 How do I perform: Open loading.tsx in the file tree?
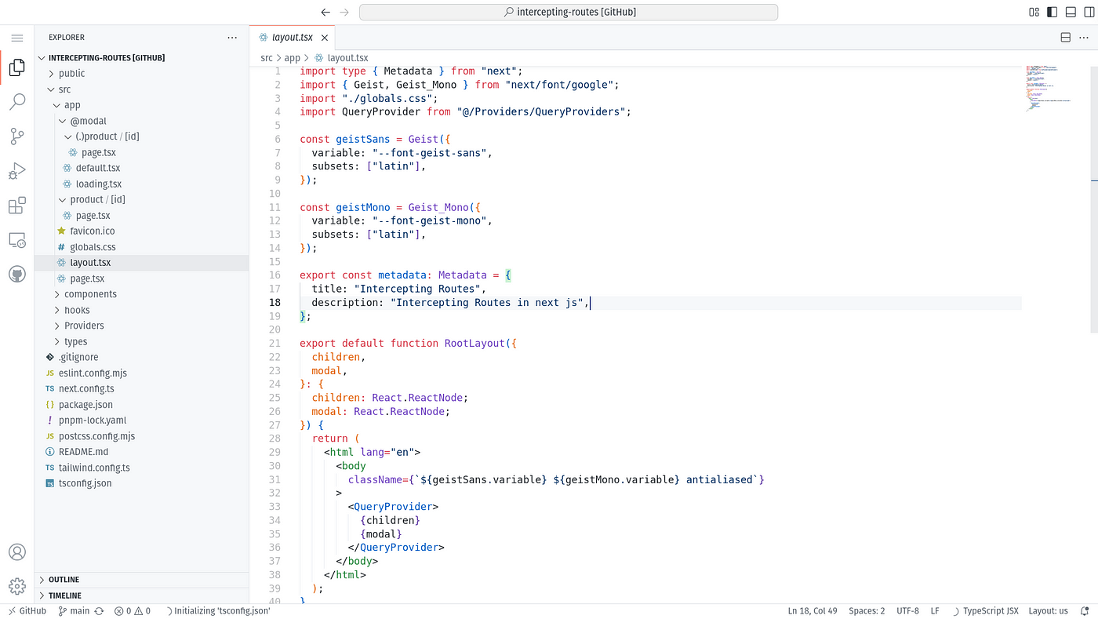142,184
